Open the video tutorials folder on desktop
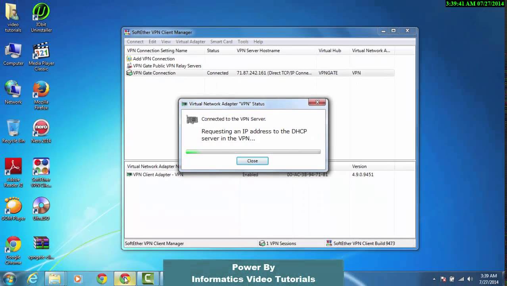 13,18
